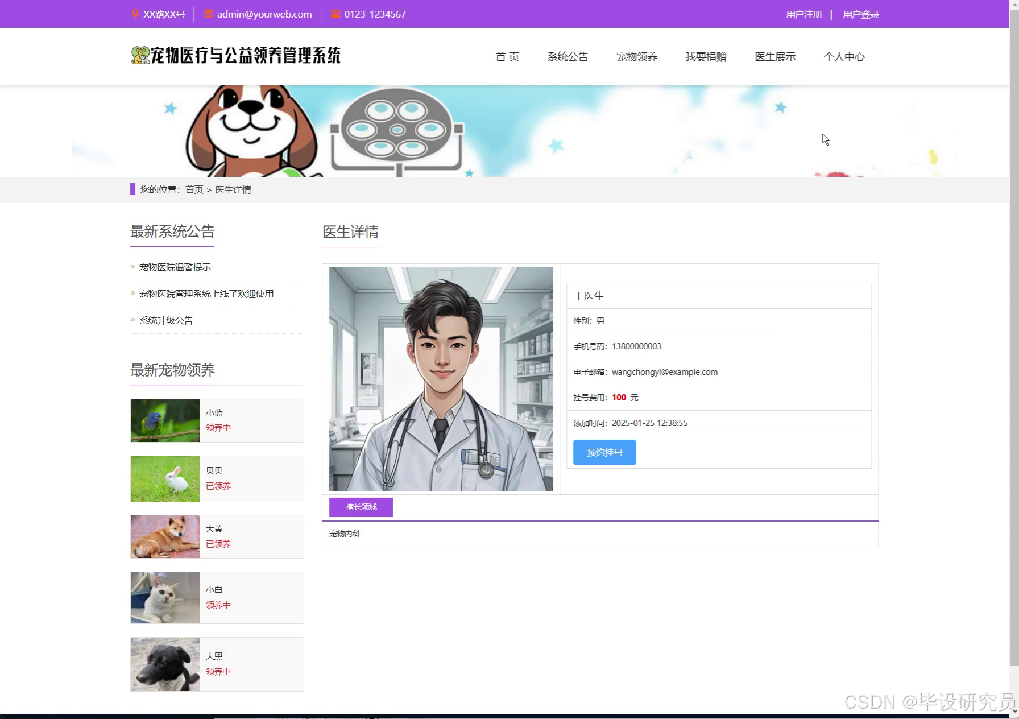Open 用户登录 login link
Image resolution: width=1019 pixels, height=719 pixels.
(x=860, y=14)
